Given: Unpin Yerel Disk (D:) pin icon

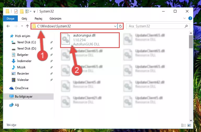Looking at the screenshot, I should coord(51,49).
